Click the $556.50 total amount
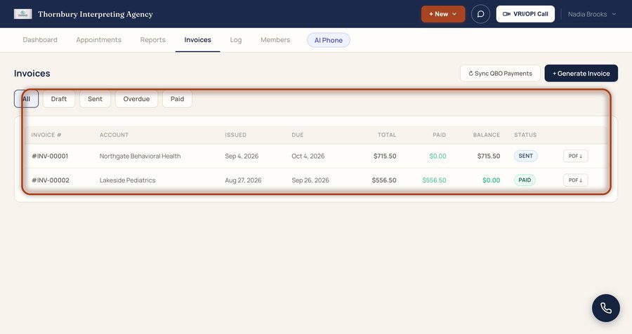Screen dimensions: 632x334 [x=383, y=180]
